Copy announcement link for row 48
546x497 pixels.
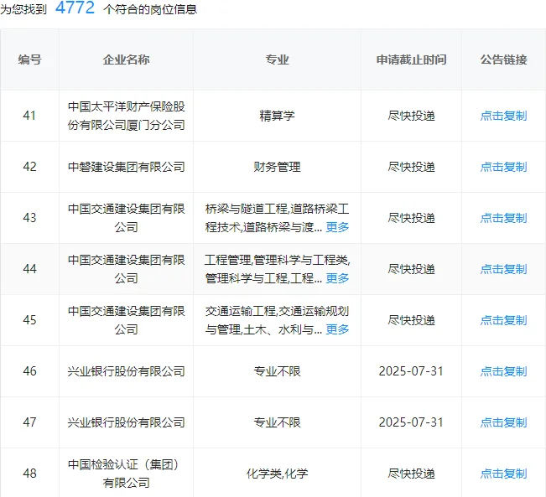pyautogui.click(x=503, y=474)
